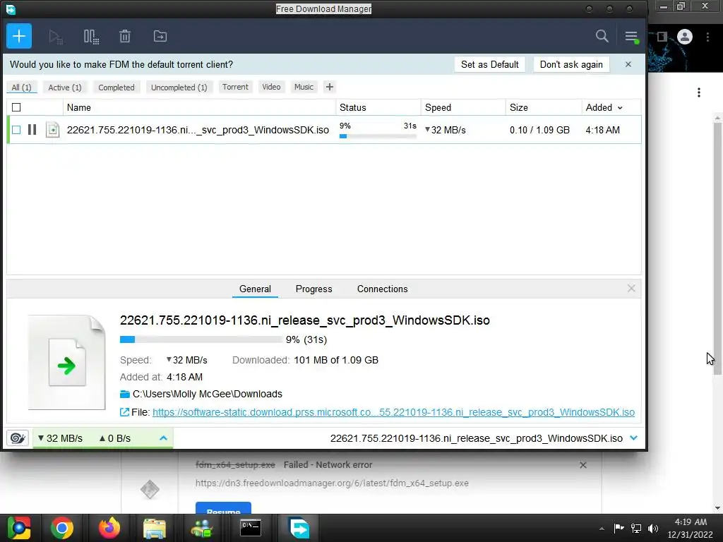
Task: Switch to the Uncompleted (1) filter
Action: [179, 87]
